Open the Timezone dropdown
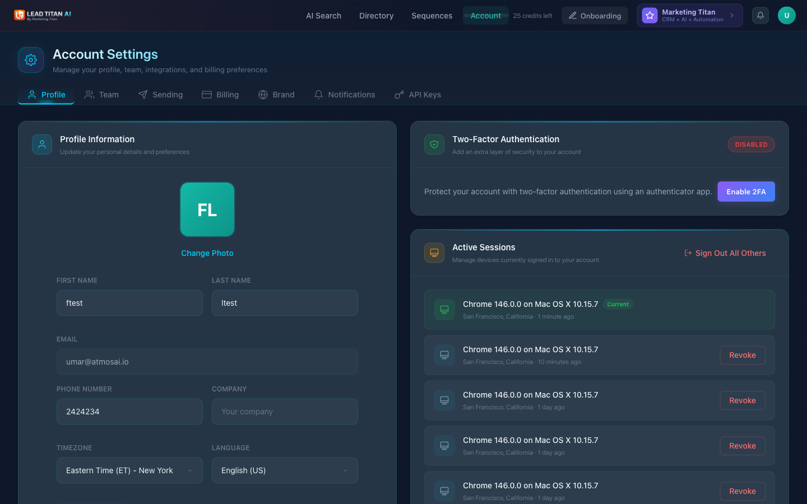Image resolution: width=807 pixels, height=504 pixels. point(129,470)
